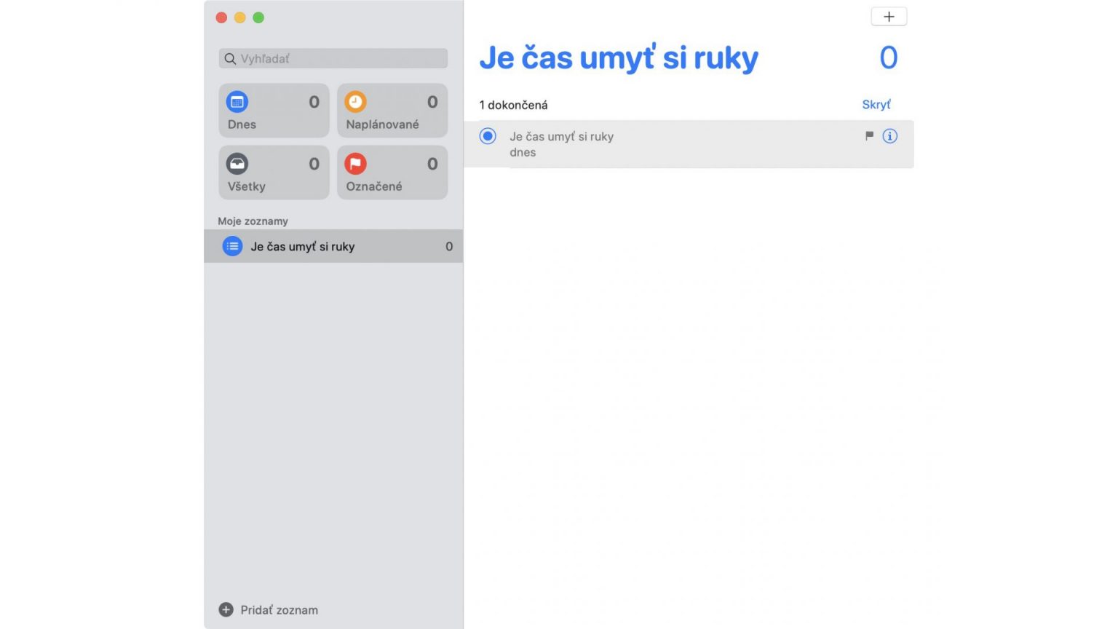Click Skryť to hide completed reminders
The width and height of the screenshot is (1118, 629).
click(876, 105)
